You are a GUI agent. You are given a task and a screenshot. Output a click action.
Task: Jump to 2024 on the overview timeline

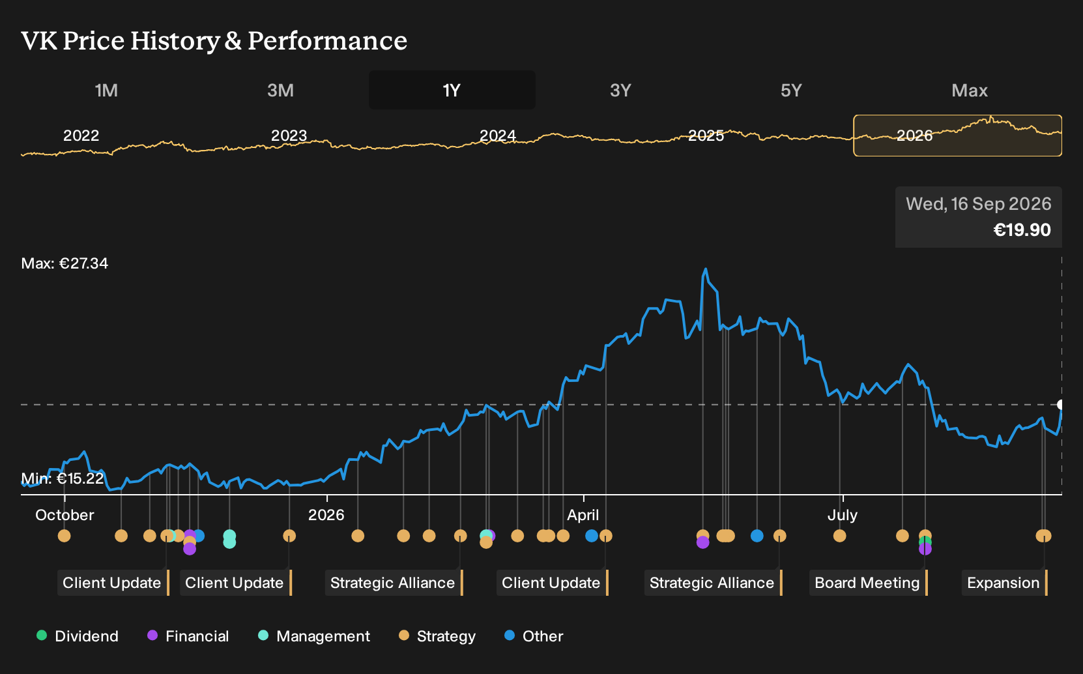(x=498, y=136)
